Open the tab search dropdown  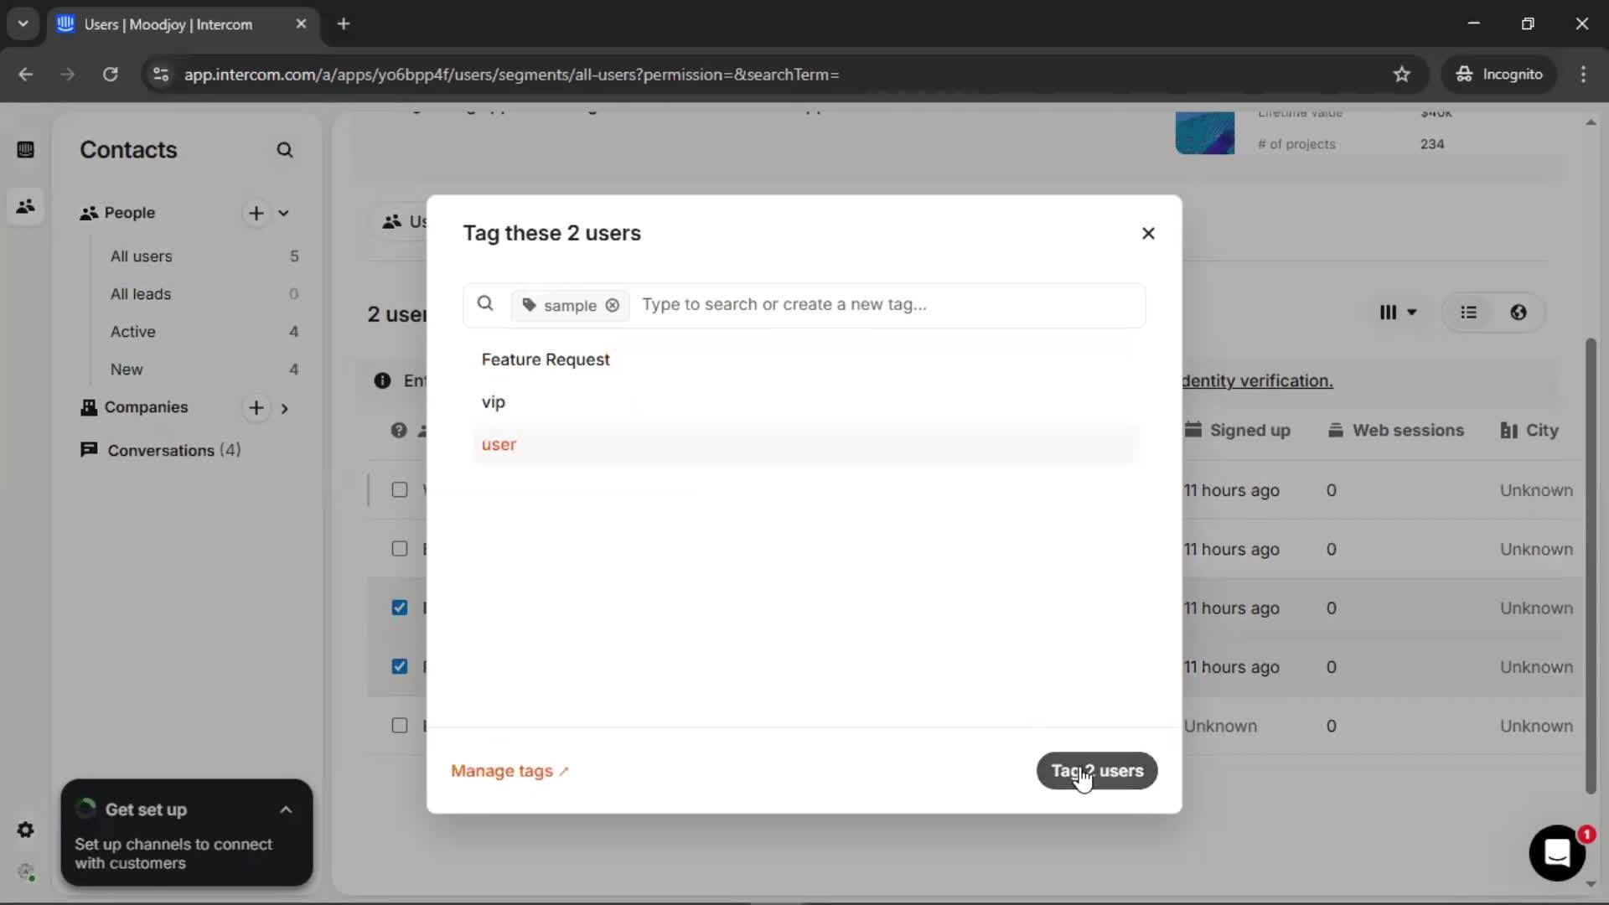pos(23,24)
